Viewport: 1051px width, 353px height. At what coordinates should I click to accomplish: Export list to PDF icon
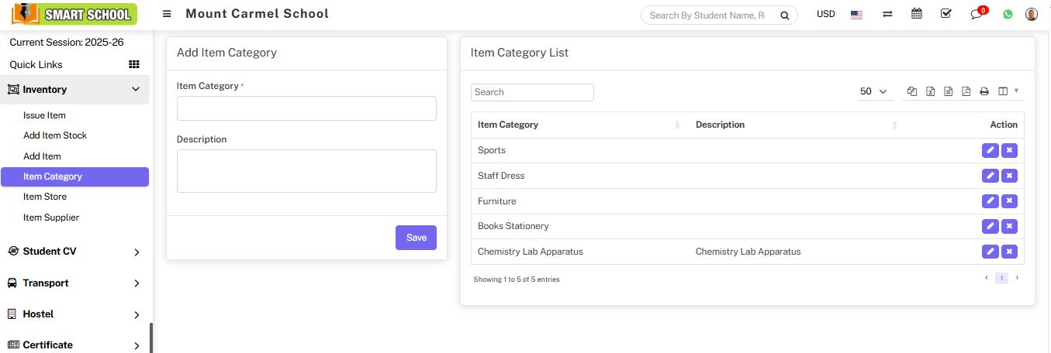pos(966,91)
